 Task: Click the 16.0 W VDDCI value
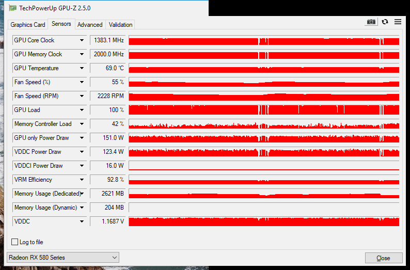pos(108,166)
